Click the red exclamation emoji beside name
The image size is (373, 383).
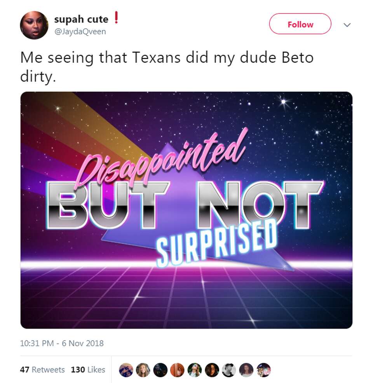[116, 17]
